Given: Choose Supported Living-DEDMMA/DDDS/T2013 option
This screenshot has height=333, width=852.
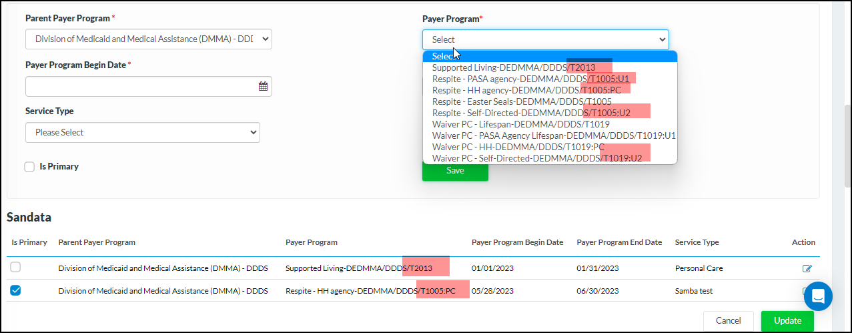Looking at the screenshot, I should (x=513, y=67).
